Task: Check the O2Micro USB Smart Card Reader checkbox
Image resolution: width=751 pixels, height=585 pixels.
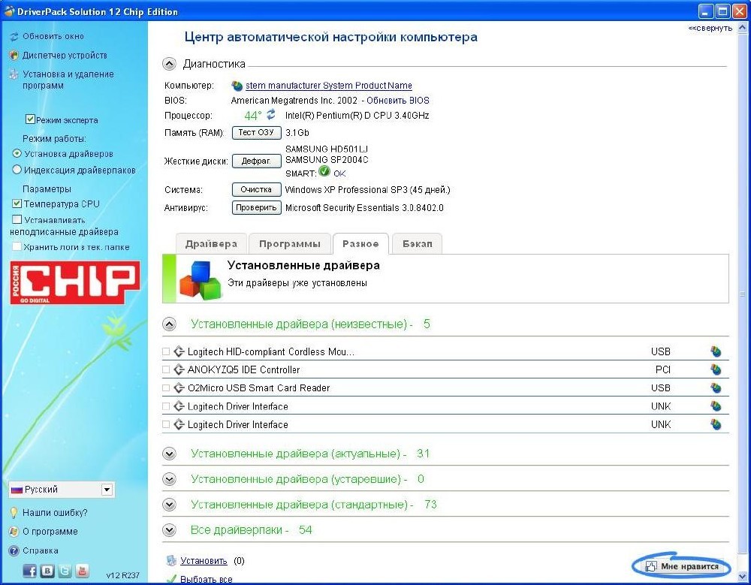Action: 166,387
